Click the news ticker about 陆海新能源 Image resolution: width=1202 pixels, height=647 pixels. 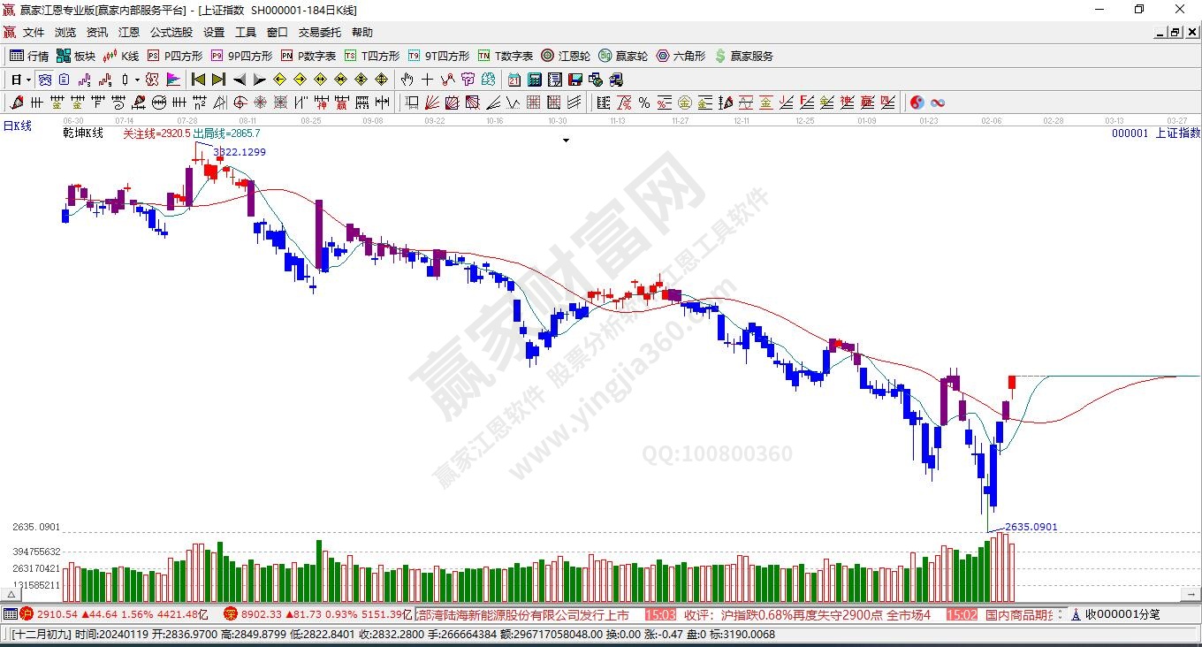pos(522,614)
